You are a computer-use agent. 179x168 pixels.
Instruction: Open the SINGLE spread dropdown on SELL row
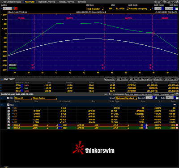pyautogui.click(x=23, y=125)
